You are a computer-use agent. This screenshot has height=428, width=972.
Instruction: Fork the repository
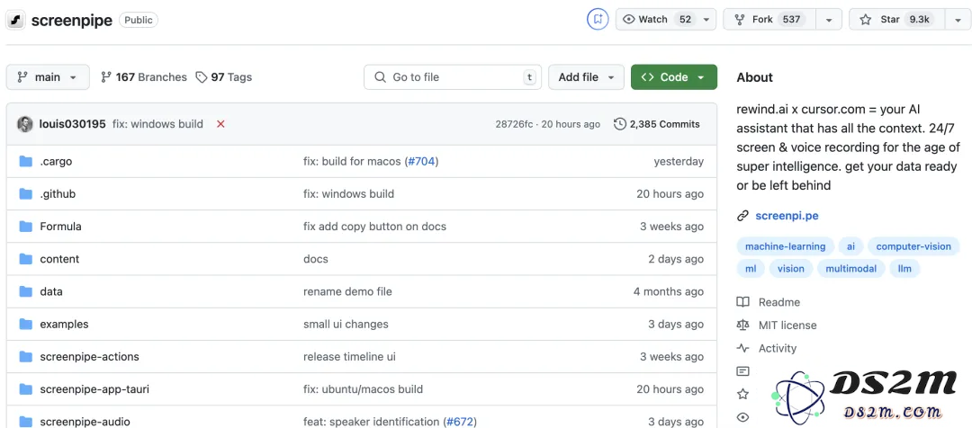[769, 19]
